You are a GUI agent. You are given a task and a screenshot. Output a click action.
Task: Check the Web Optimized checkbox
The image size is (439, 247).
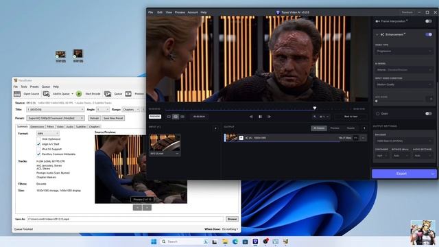click(x=38, y=139)
